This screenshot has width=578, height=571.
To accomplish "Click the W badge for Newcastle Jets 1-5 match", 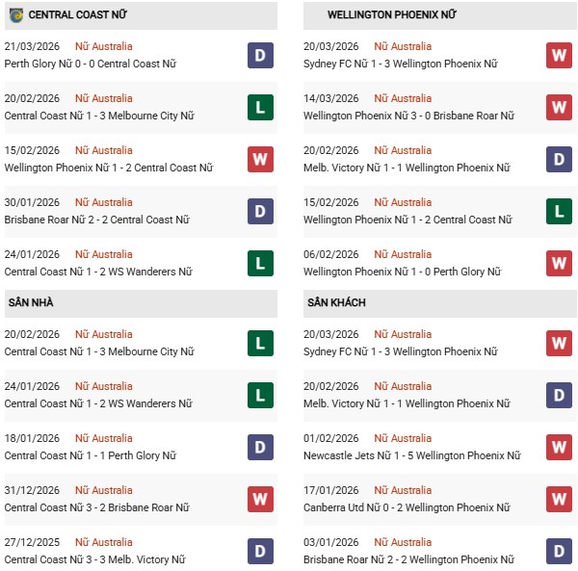I will (x=559, y=447).
